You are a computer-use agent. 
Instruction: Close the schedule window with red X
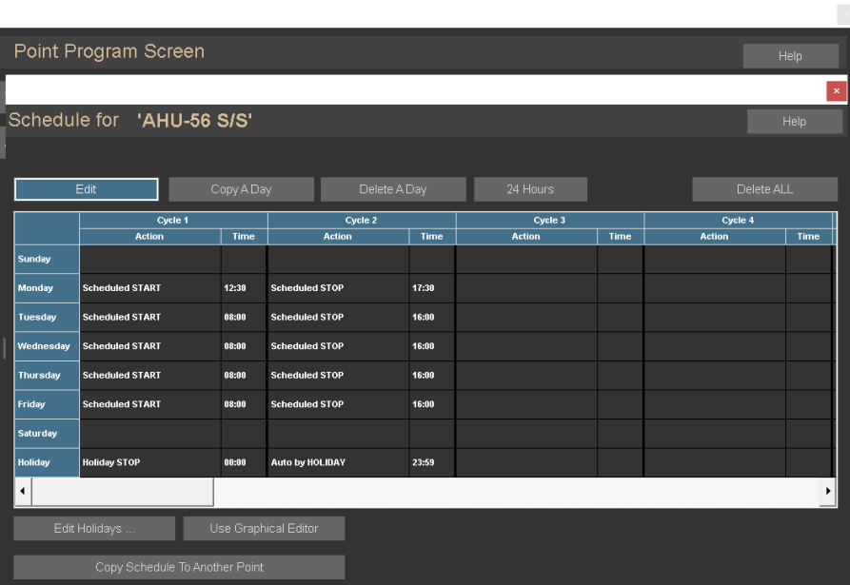pos(836,91)
